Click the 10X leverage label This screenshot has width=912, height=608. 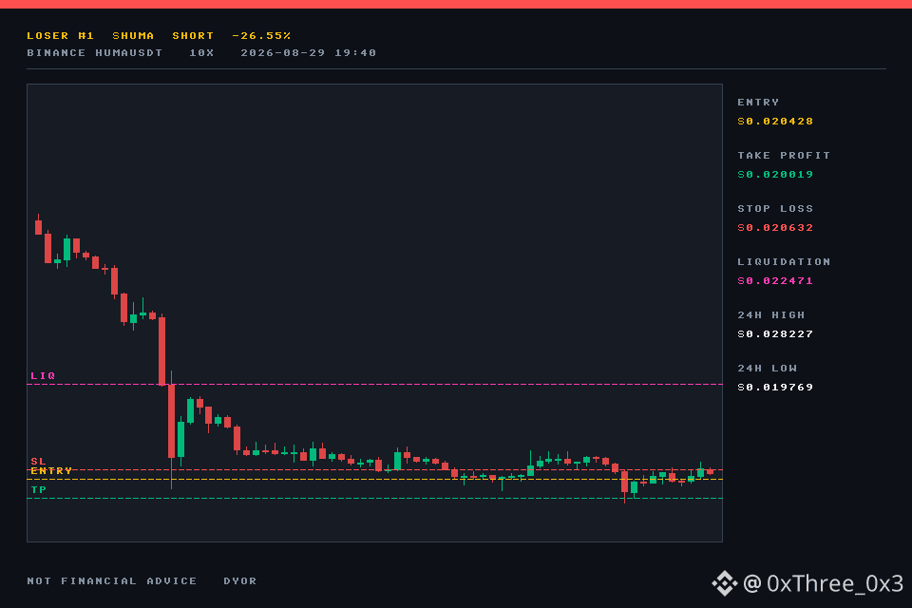click(201, 53)
